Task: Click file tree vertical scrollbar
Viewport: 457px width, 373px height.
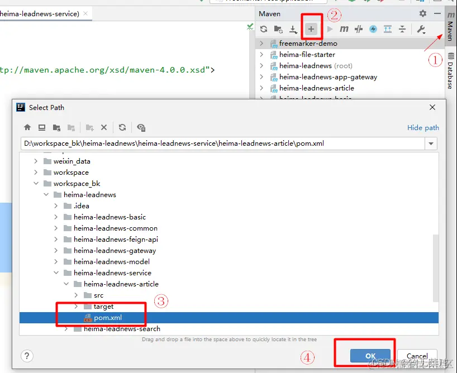Action: [435, 268]
